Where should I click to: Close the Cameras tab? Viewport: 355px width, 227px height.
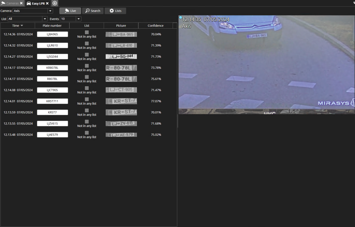[21, 3]
